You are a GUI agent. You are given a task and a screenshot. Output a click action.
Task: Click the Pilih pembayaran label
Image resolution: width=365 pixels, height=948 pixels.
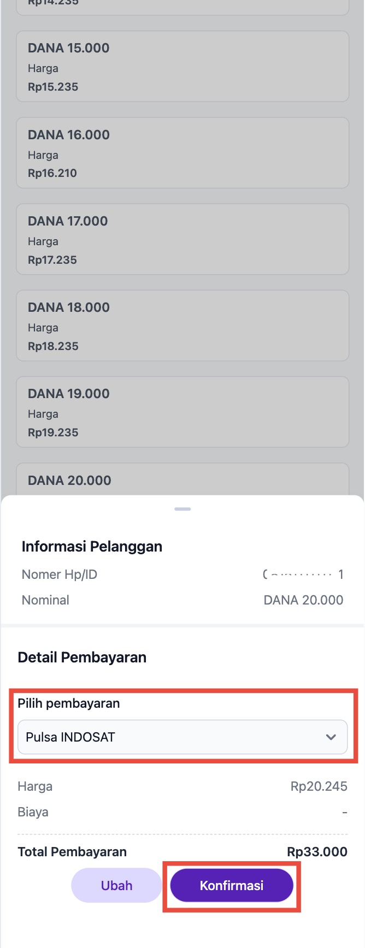click(69, 703)
